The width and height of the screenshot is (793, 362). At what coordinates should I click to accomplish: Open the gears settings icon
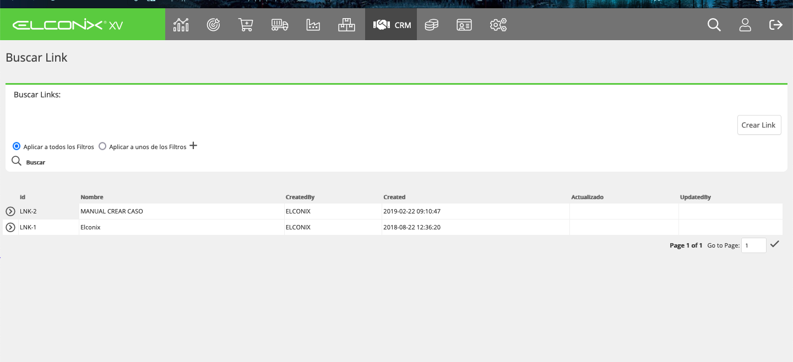(498, 25)
